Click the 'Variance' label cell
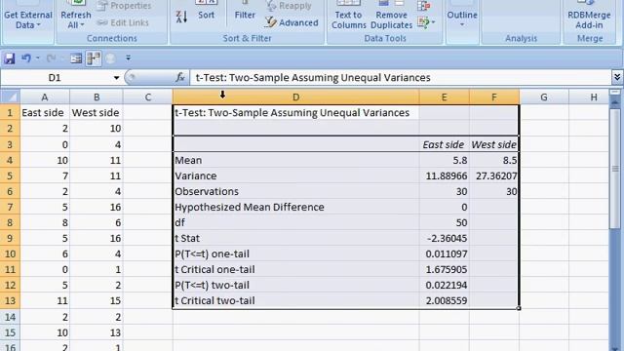Image resolution: width=624 pixels, height=351 pixels. pos(295,175)
